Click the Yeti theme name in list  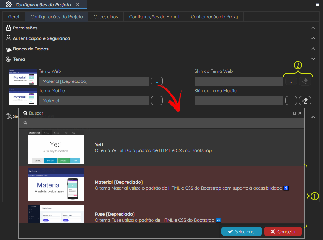99,145
